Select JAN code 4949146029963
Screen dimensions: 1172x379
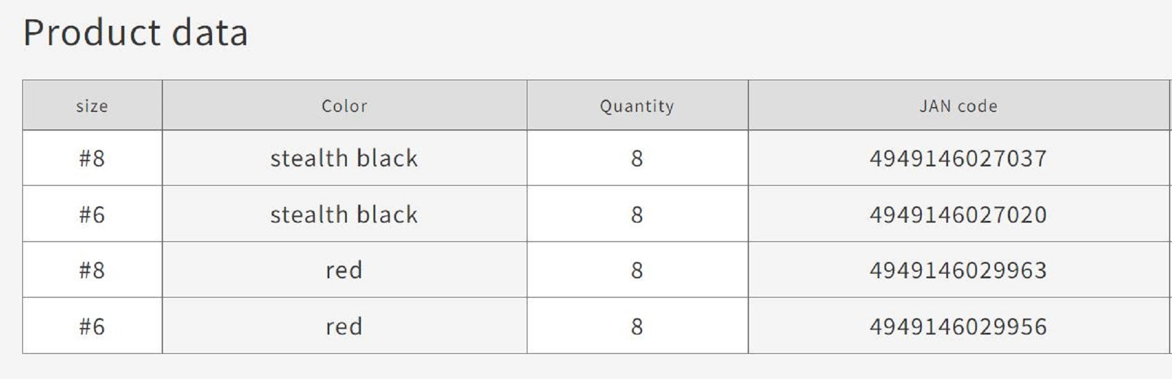[x=958, y=270]
